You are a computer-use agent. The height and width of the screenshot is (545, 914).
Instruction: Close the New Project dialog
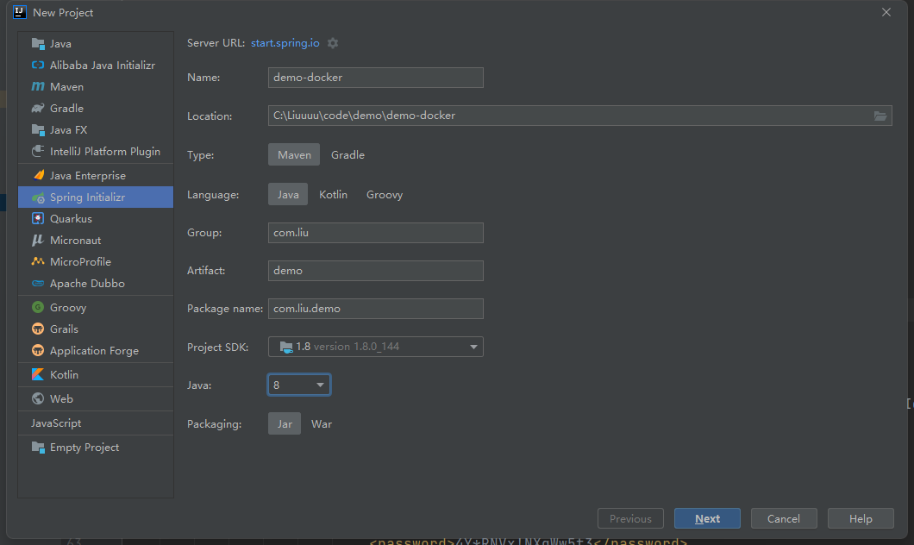point(886,12)
